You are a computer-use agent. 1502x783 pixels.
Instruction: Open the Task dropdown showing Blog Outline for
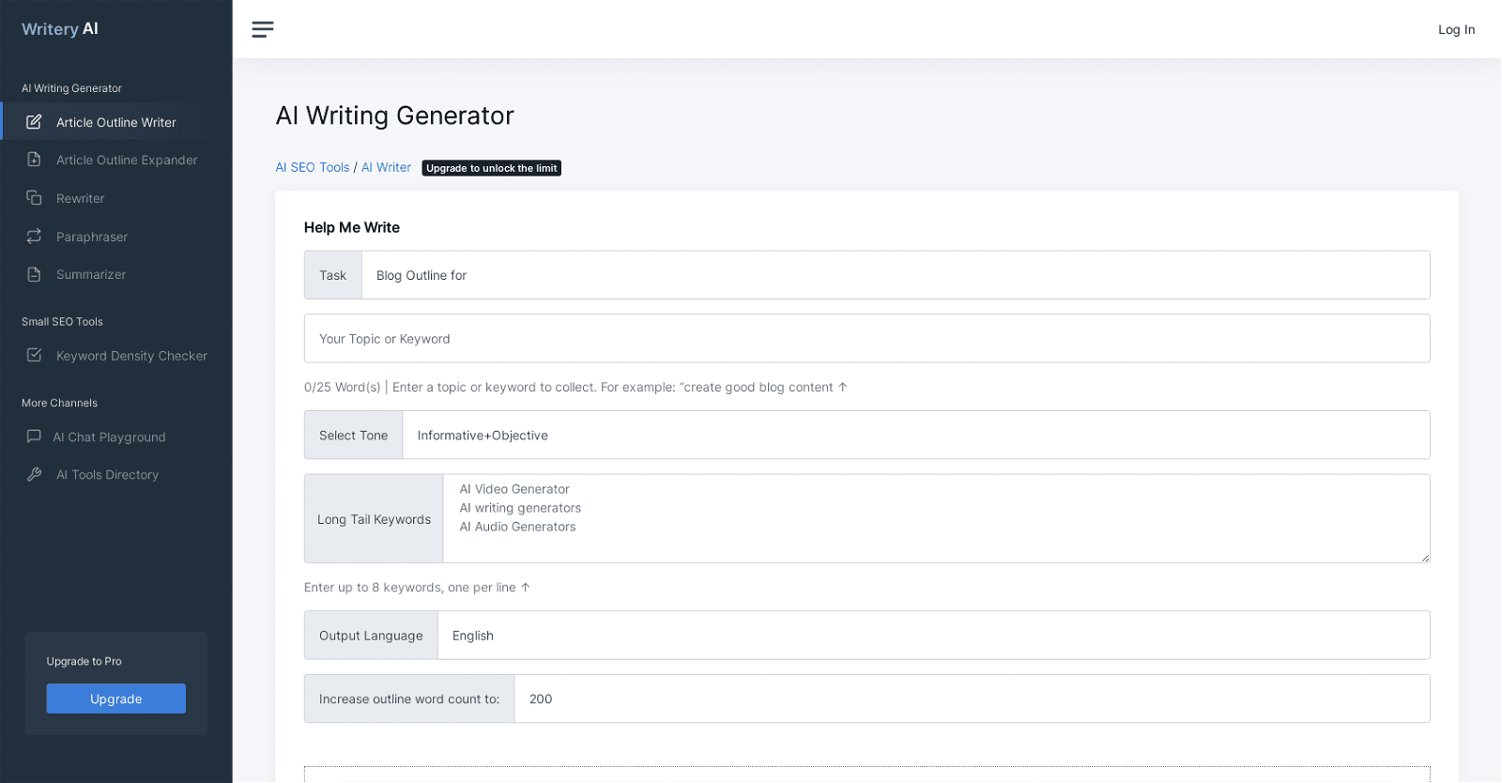pyautogui.click(x=895, y=275)
